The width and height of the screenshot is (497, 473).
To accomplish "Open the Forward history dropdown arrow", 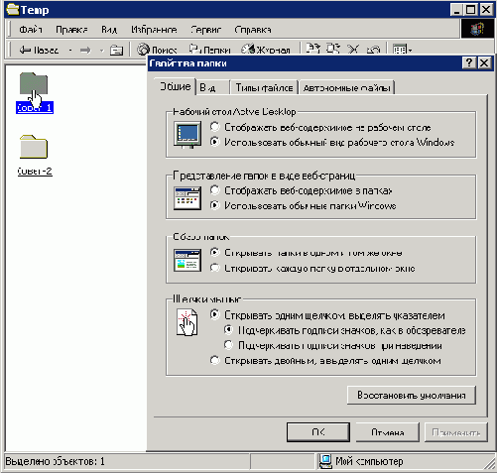I will (102, 51).
